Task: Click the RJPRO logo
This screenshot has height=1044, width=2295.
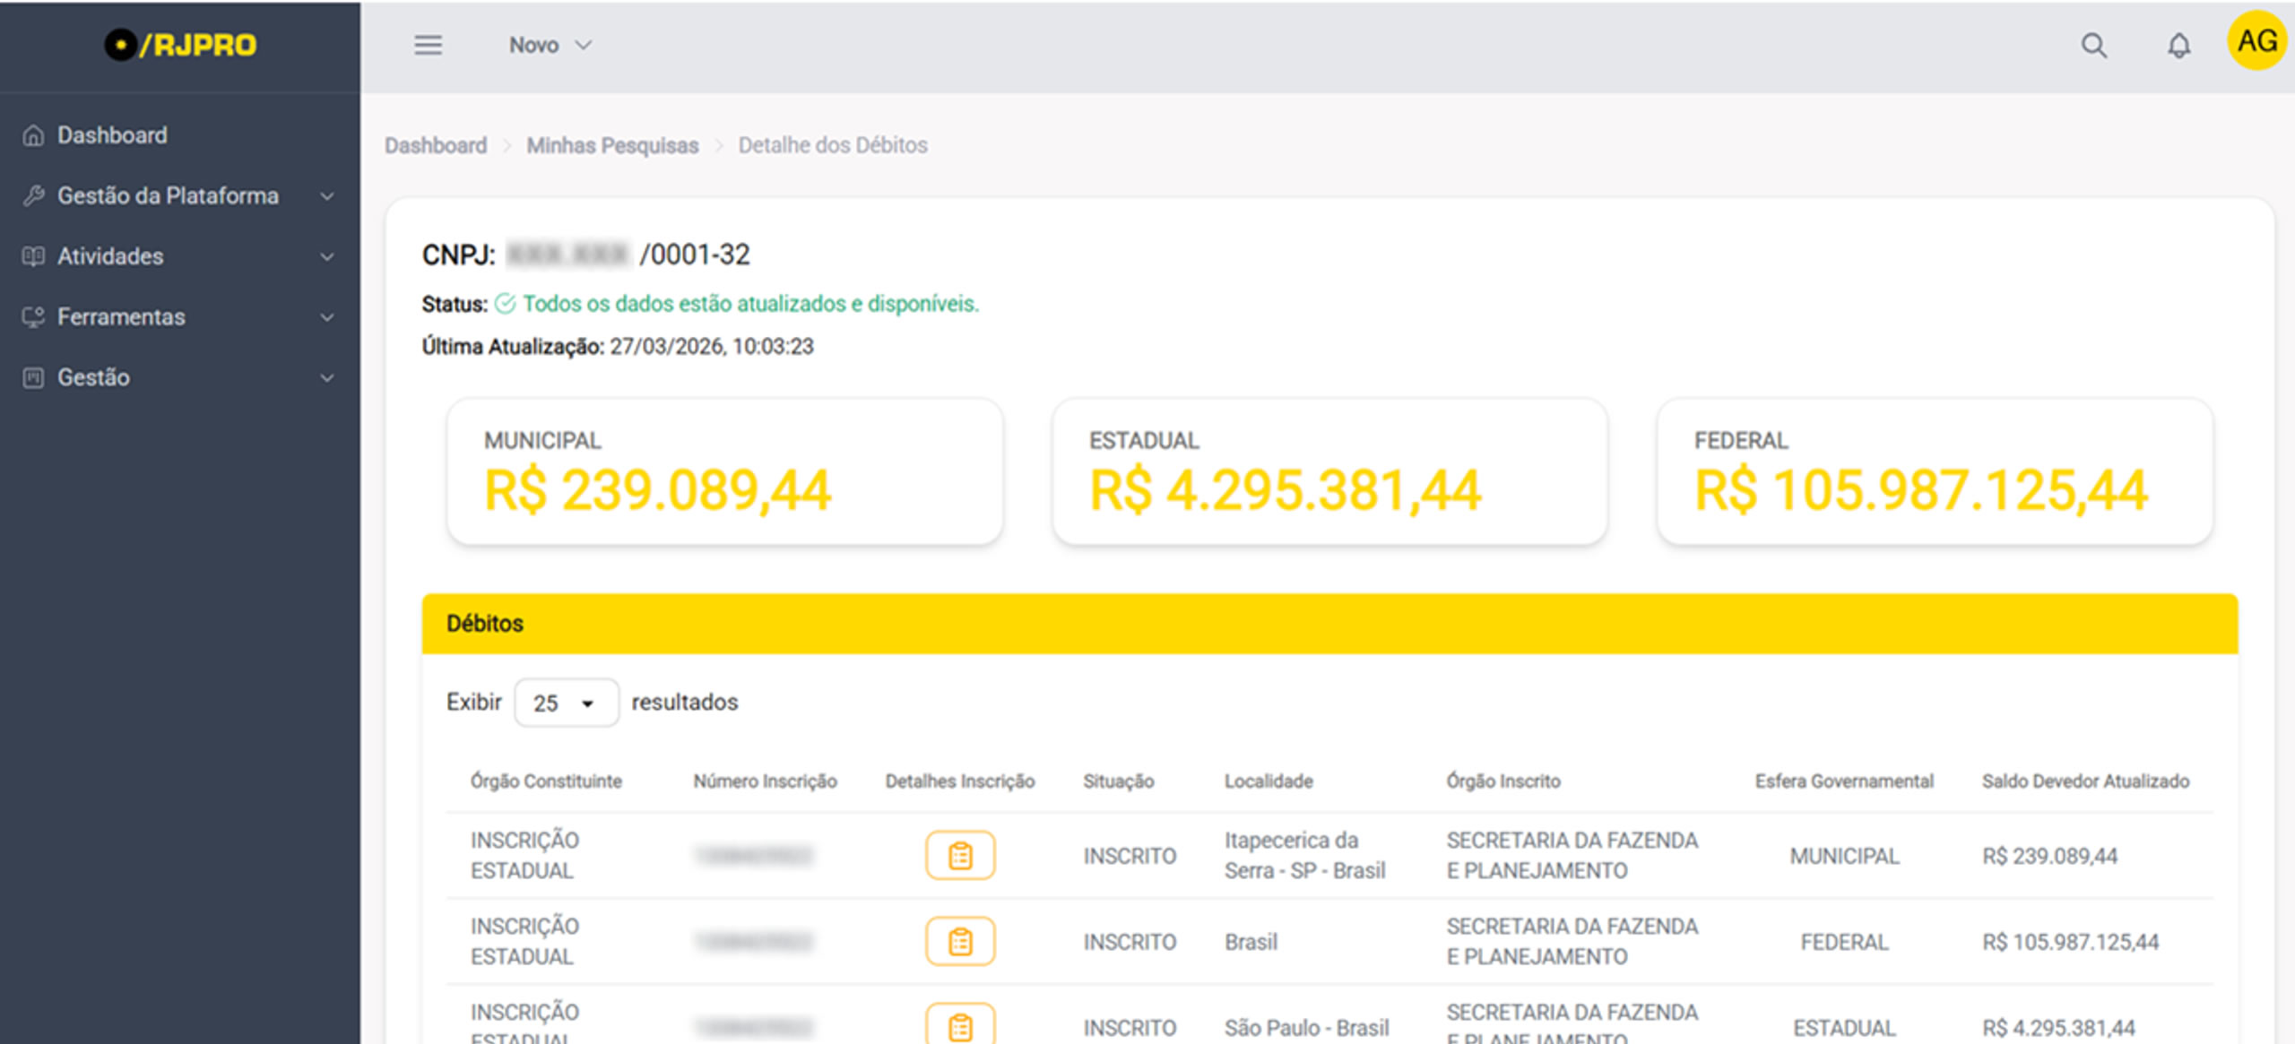Action: click(x=180, y=45)
